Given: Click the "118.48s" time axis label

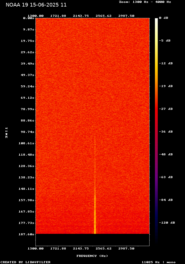Looking at the screenshot, I should (26, 154).
